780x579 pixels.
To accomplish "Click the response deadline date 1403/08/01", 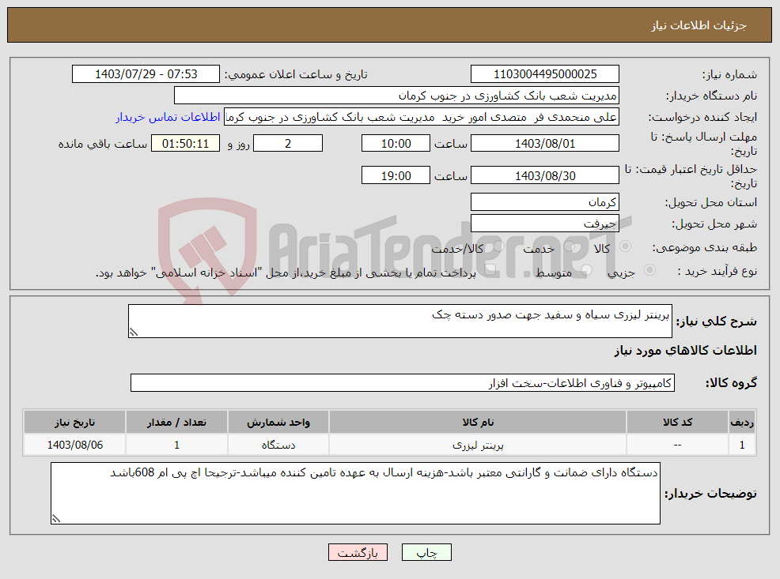I will (x=545, y=144).
